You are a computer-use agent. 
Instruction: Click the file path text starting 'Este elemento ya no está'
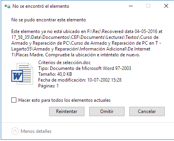[87, 43]
